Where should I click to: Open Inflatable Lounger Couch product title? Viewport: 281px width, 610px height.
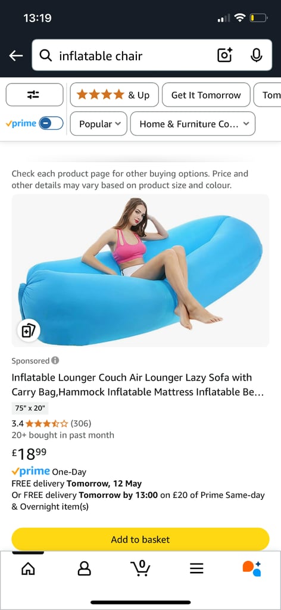[x=138, y=384]
